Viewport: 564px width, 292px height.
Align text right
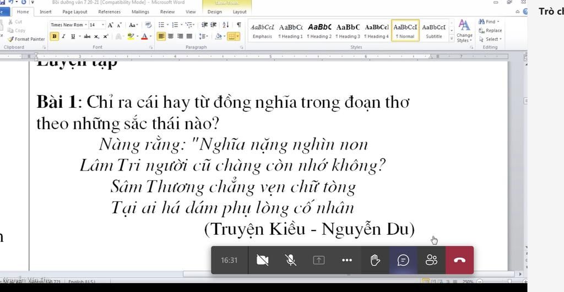pyautogui.click(x=180, y=36)
